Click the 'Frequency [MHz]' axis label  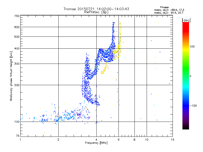pyautogui.click(x=96, y=143)
